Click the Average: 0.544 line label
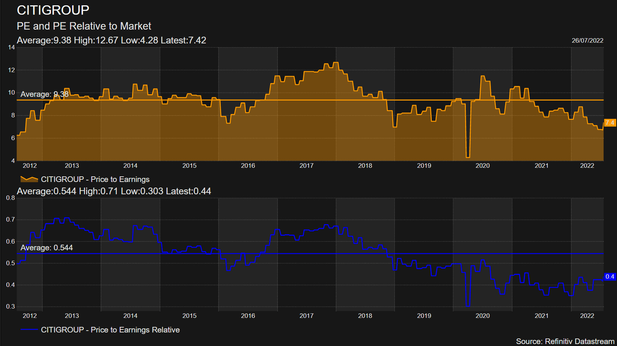Viewport: 617px width, 346px height. click(47, 248)
